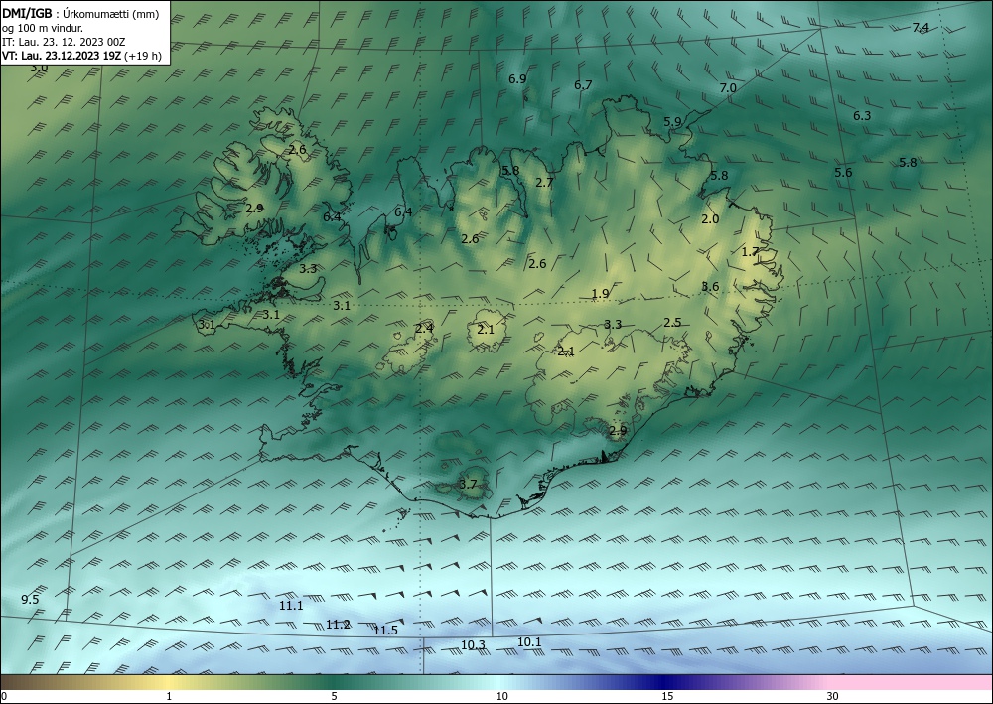The image size is (993, 704).
Task: Click the 11.5 value label on the map
Action: tap(385, 630)
